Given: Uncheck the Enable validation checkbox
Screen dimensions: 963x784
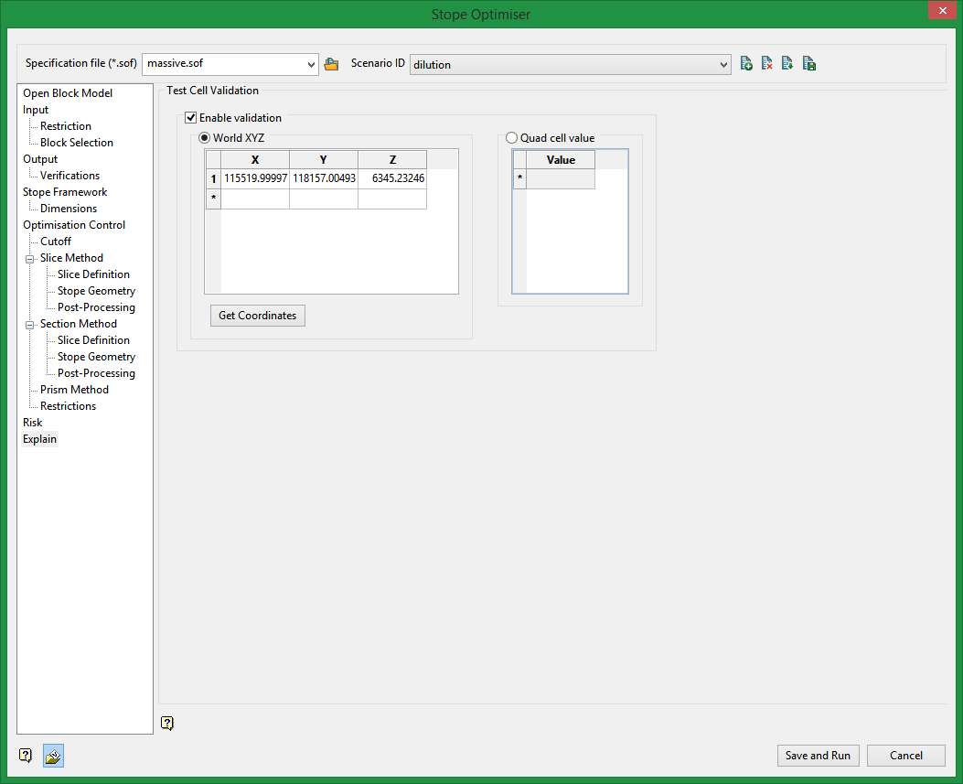Looking at the screenshot, I should [x=191, y=118].
